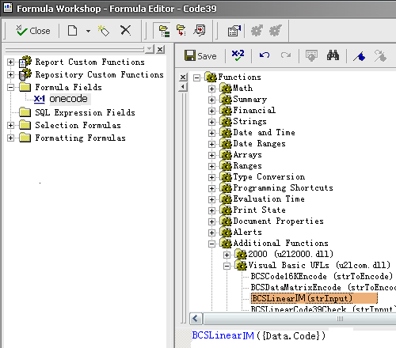
Task: Check formula syntax with the X+2 icon
Action: (x=238, y=55)
